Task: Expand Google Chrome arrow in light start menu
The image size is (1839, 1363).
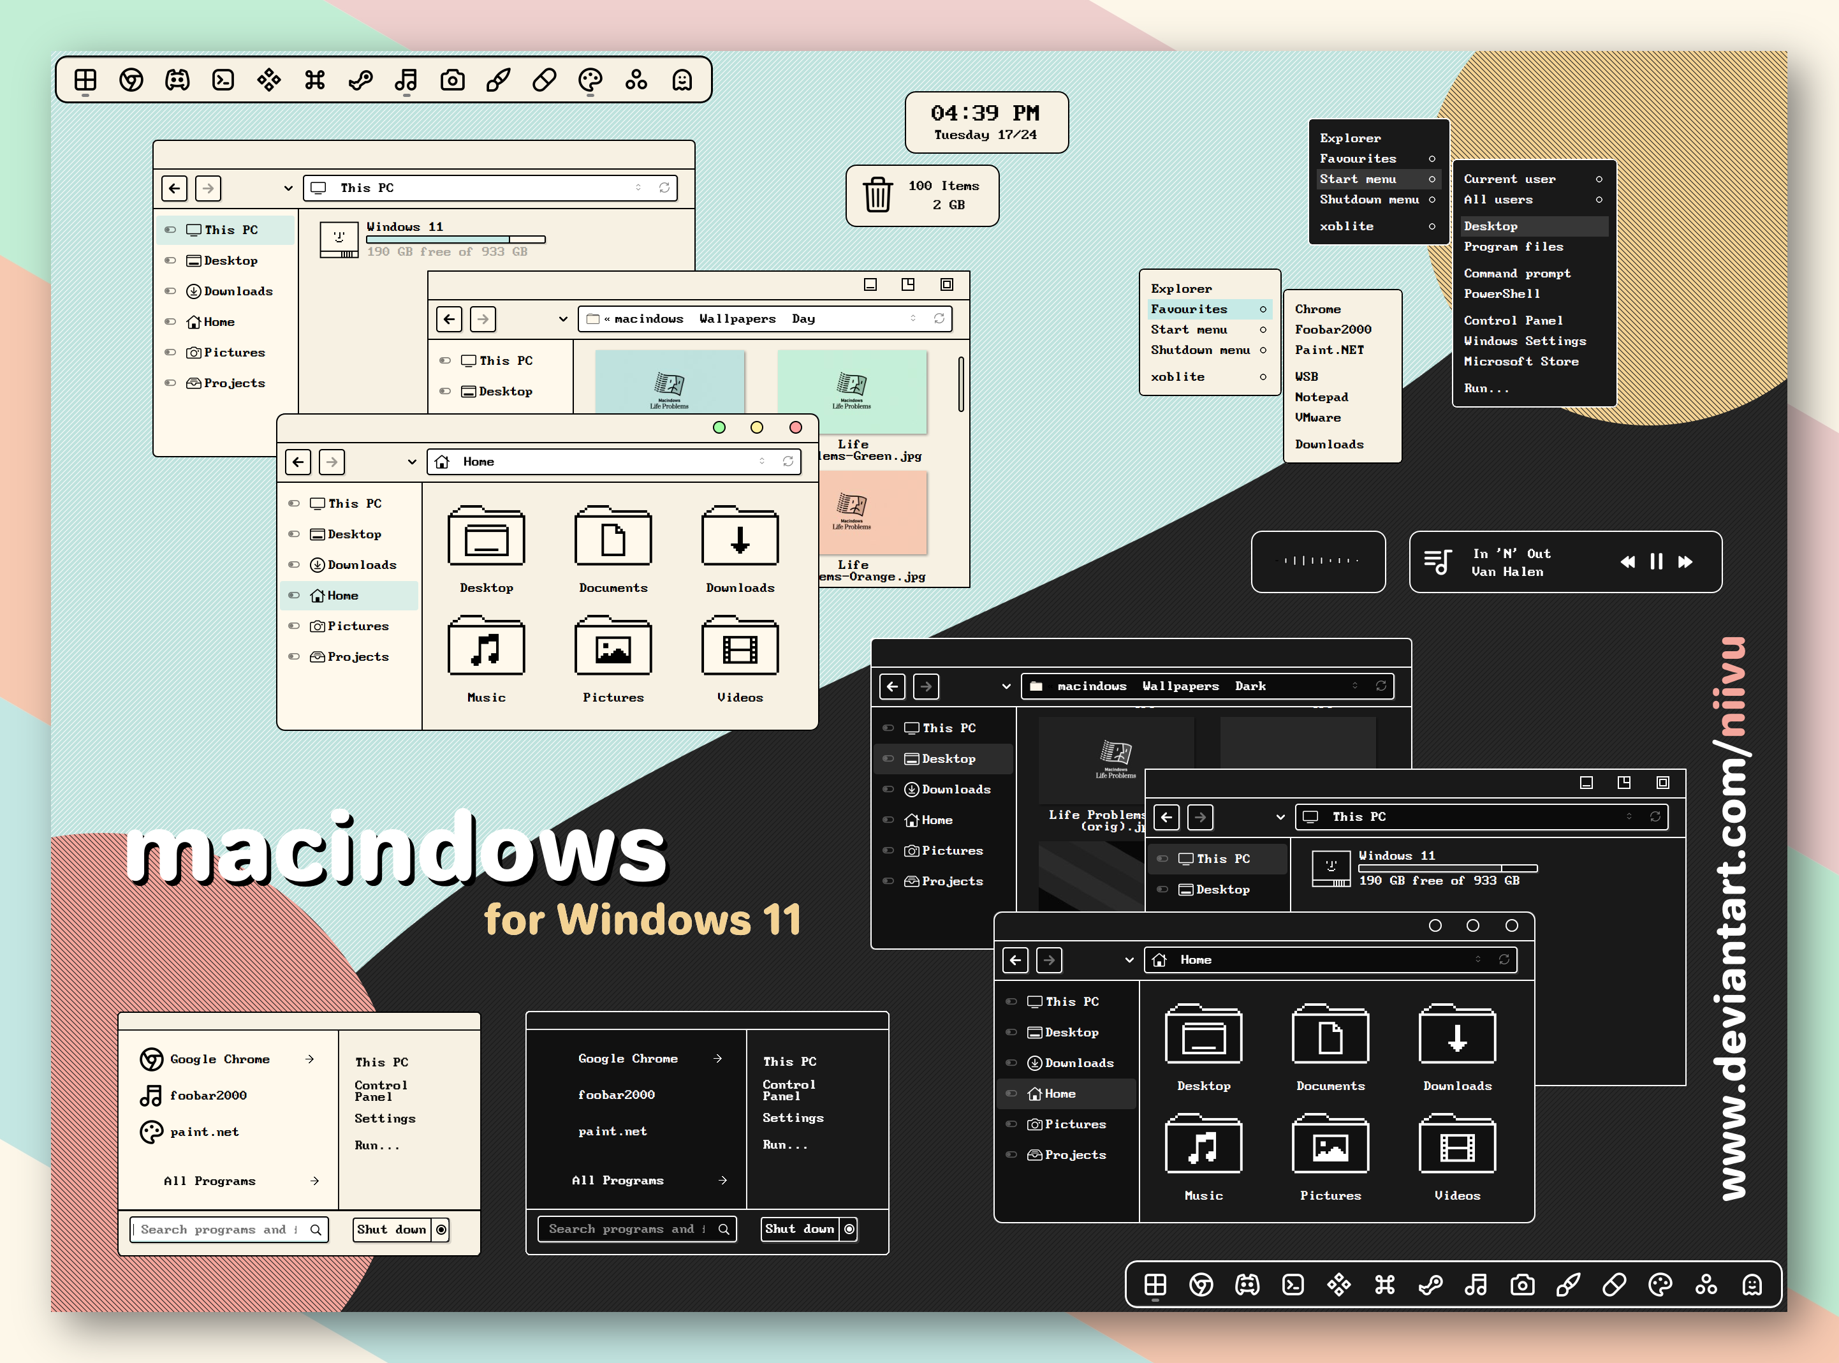Action: (309, 1059)
